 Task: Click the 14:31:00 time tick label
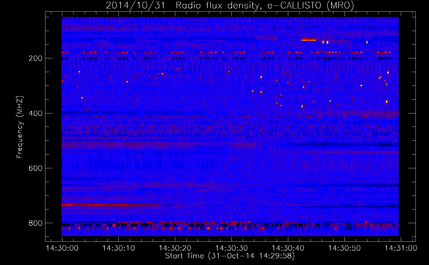click(401, 248)
